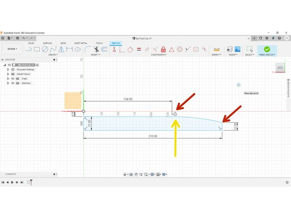Apply the Concentric constraint
The height and width of the screenshot is (218, 291).
(x=179, y=49)
